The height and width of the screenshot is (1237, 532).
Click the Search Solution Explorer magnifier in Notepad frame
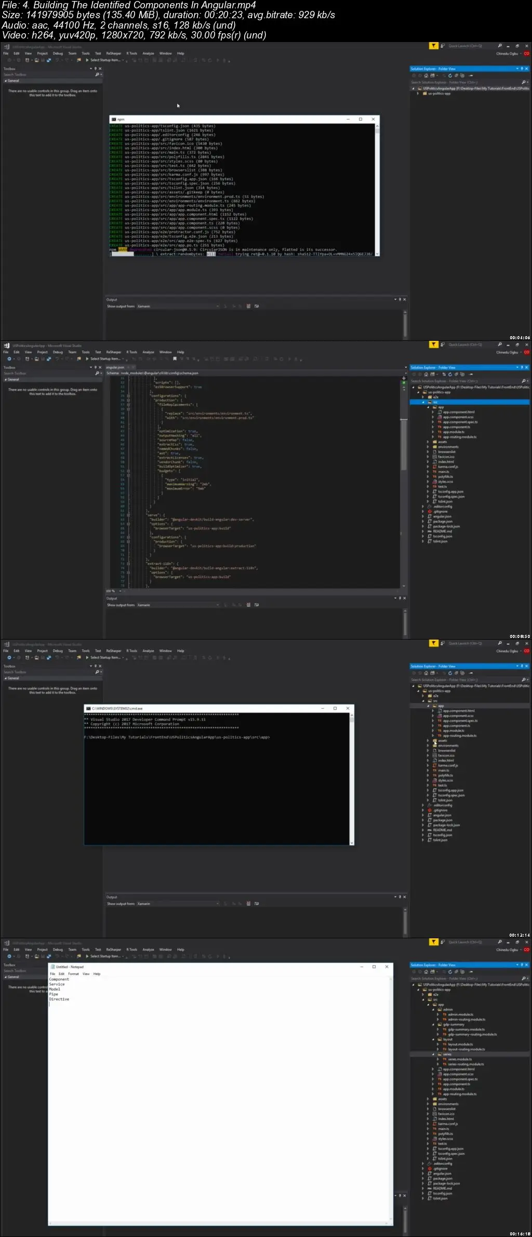(x=524, y=978)
